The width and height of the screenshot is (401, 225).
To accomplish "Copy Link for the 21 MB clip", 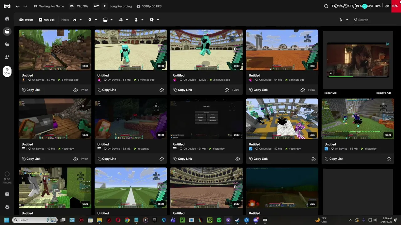I will pos(183,159).
